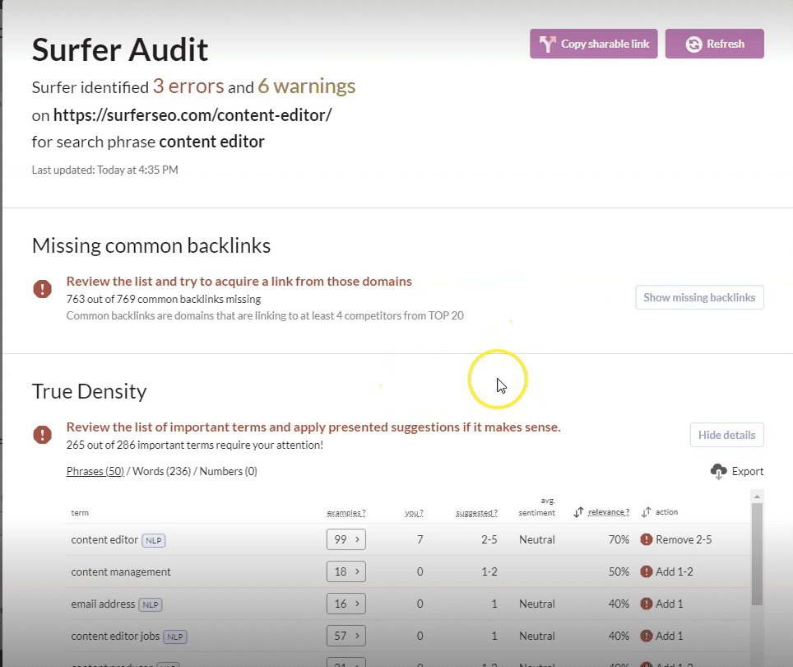Image resolution: width=793 pixels, height=667 pixels.
Task: Show missing backlinks list
Action: coord(699,297)
